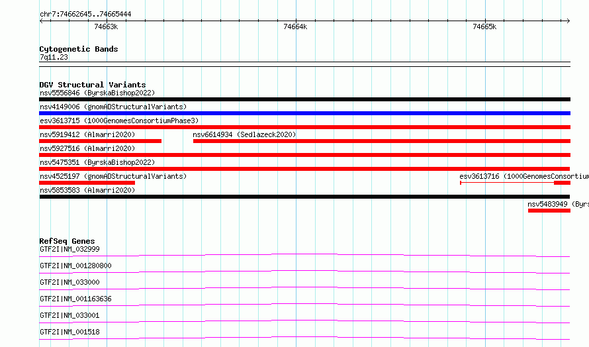Screen dimensions: 589x347
Task: Open variant nsv4149006 (gnomADStructuralVariants) label
Action: (113, 107)
